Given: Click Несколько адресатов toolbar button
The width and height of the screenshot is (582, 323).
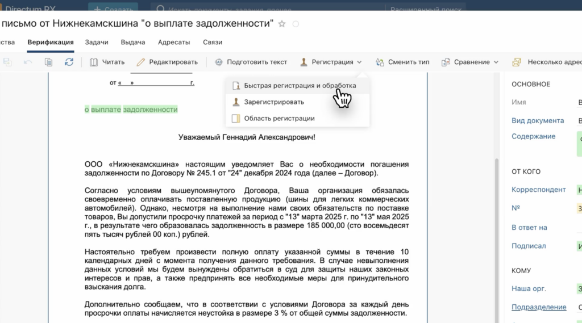Looking at the screenshot, I should pos(547,62).
